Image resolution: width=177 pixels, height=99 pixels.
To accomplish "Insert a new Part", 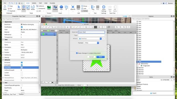I will click(x=61, y=8).
